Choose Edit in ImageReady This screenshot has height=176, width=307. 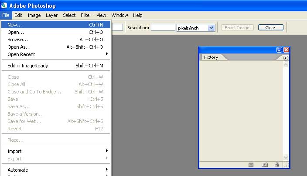tap(56, 66)
